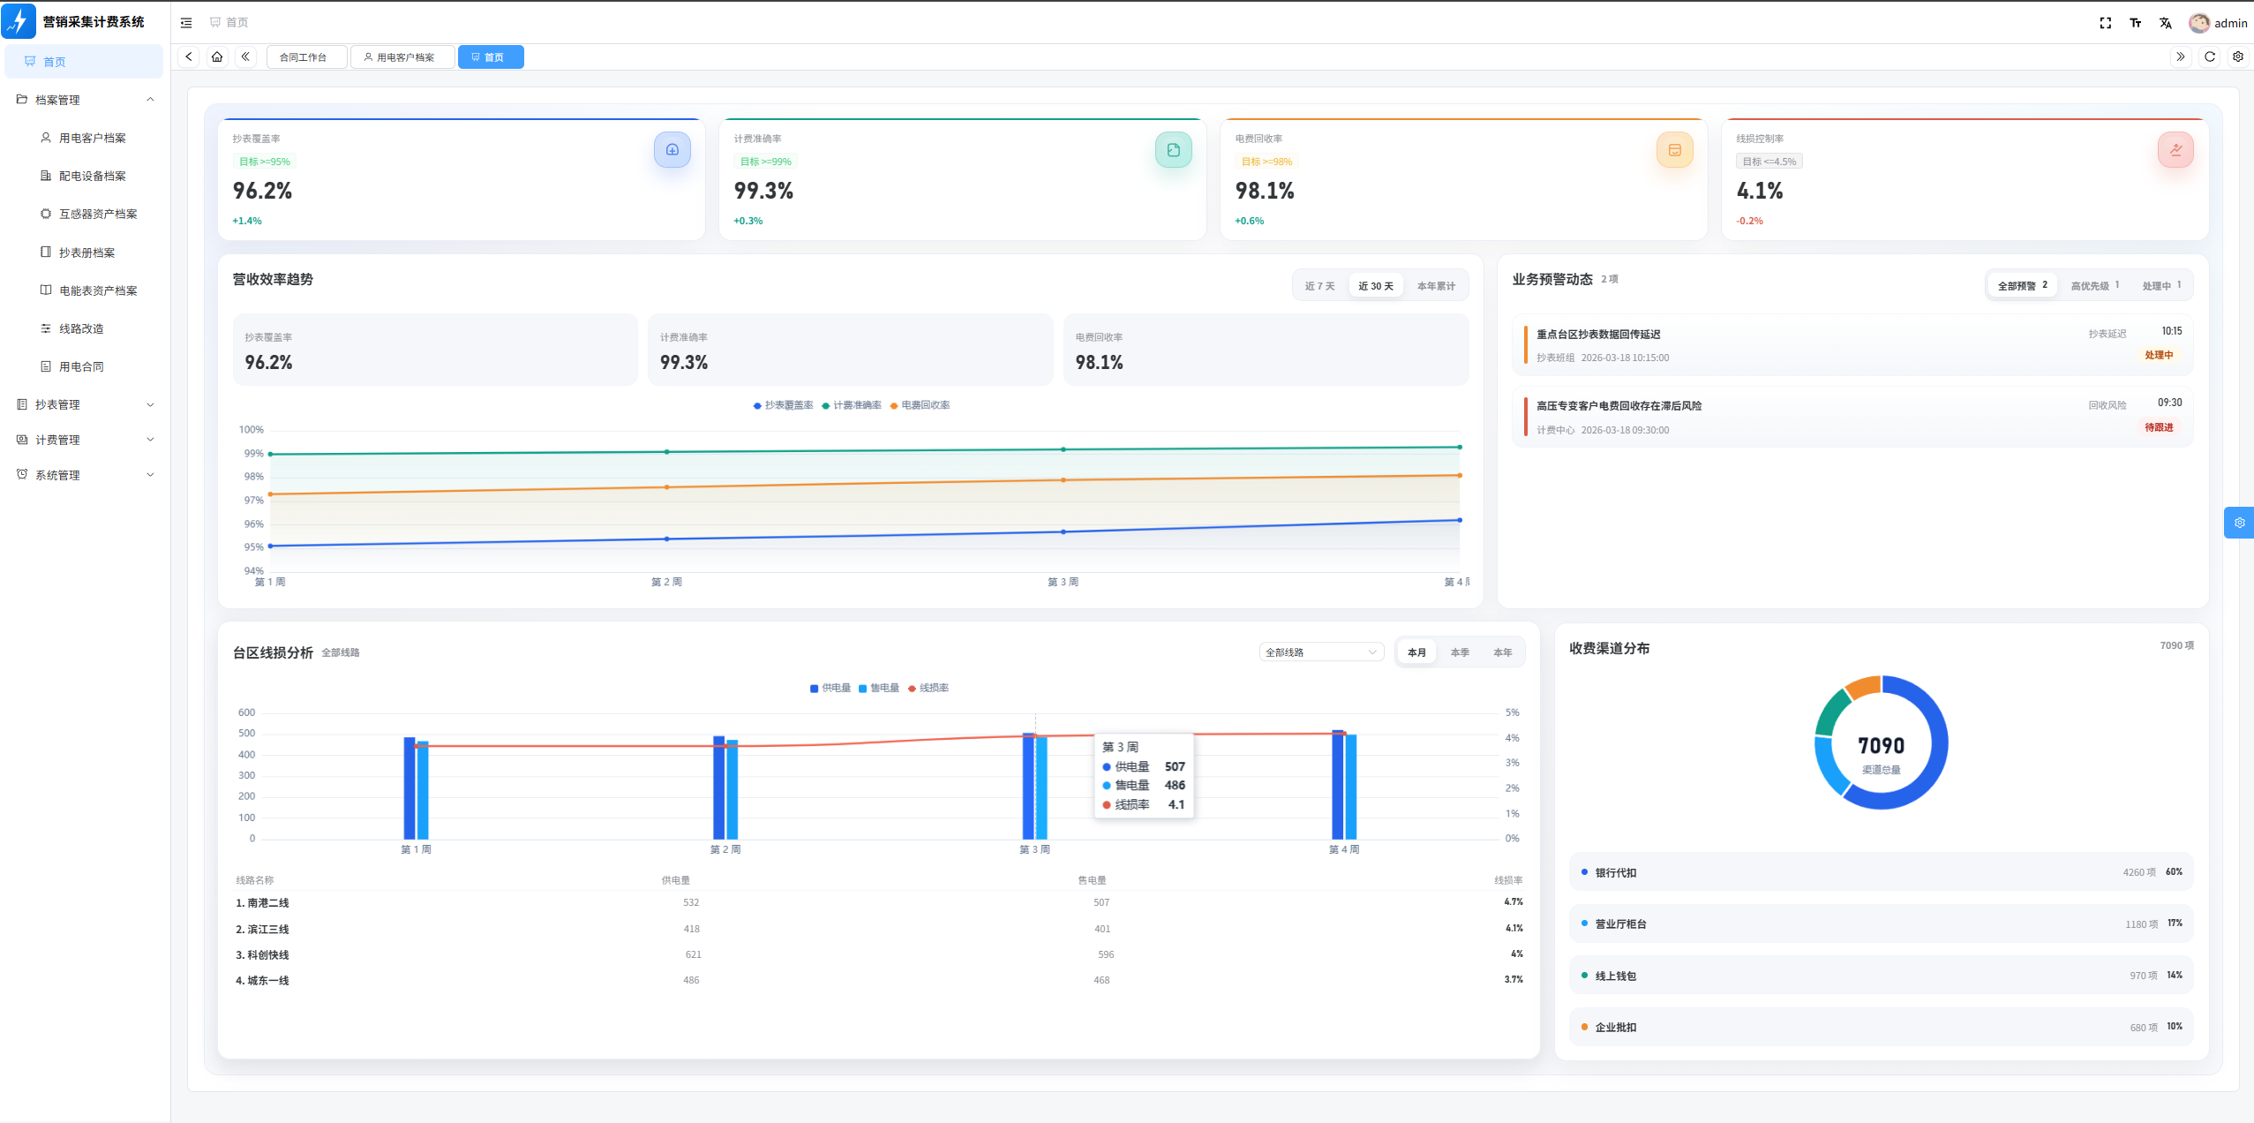Open the 重点台区抄表数据回传延迟 alert
Image resolution: width=2254 pixels, height=1123 pixels.
click(1852, 345)
